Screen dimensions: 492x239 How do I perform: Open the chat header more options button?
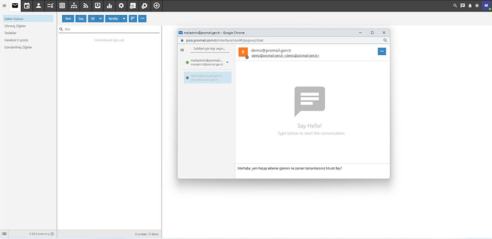tap(382, 51)
